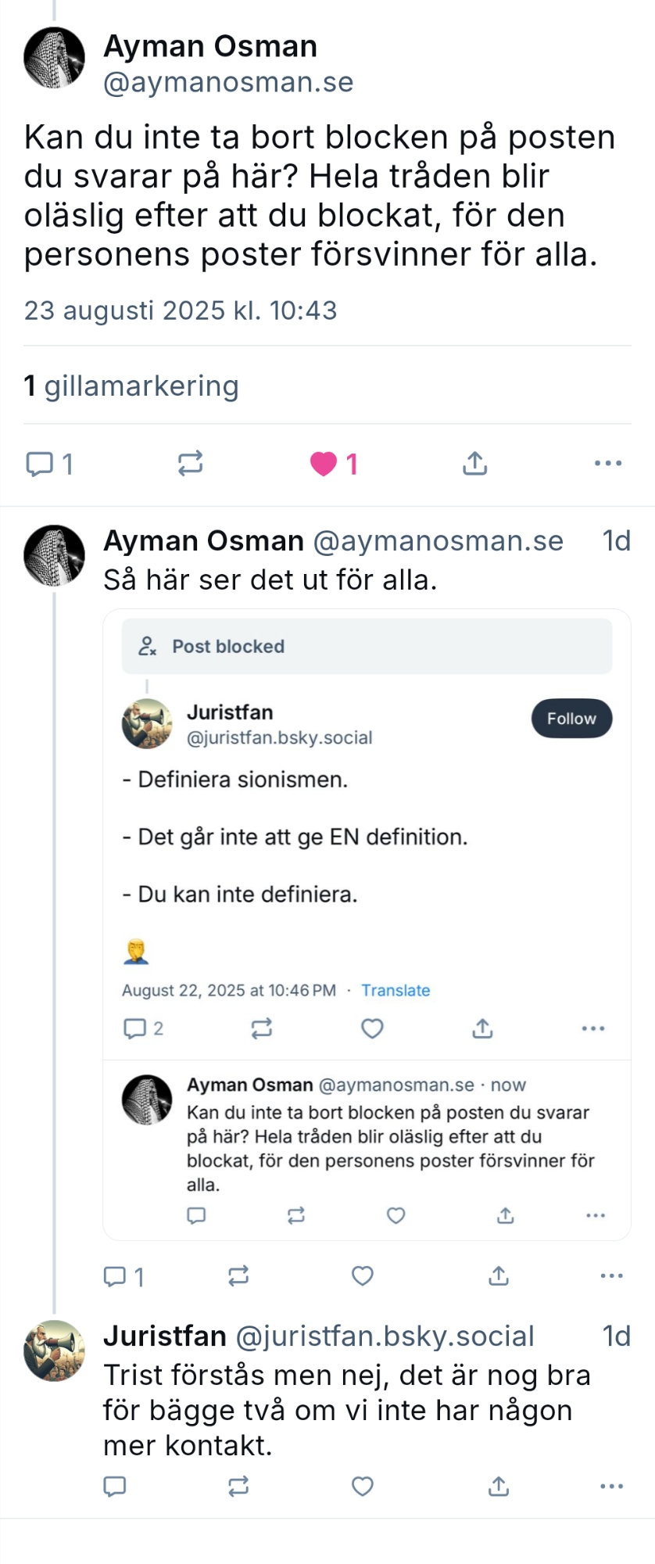
Task: Share the main post at top
Action: click(x=474, y=464)
